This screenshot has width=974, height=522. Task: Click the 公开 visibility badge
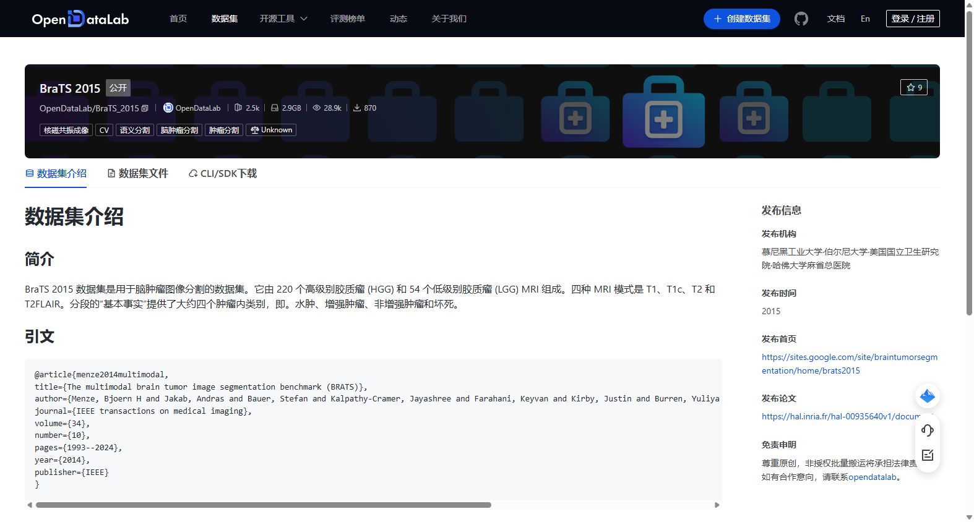pos(118,88)
